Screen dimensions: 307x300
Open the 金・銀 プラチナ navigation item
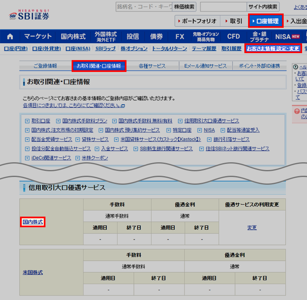click(259, 36)
